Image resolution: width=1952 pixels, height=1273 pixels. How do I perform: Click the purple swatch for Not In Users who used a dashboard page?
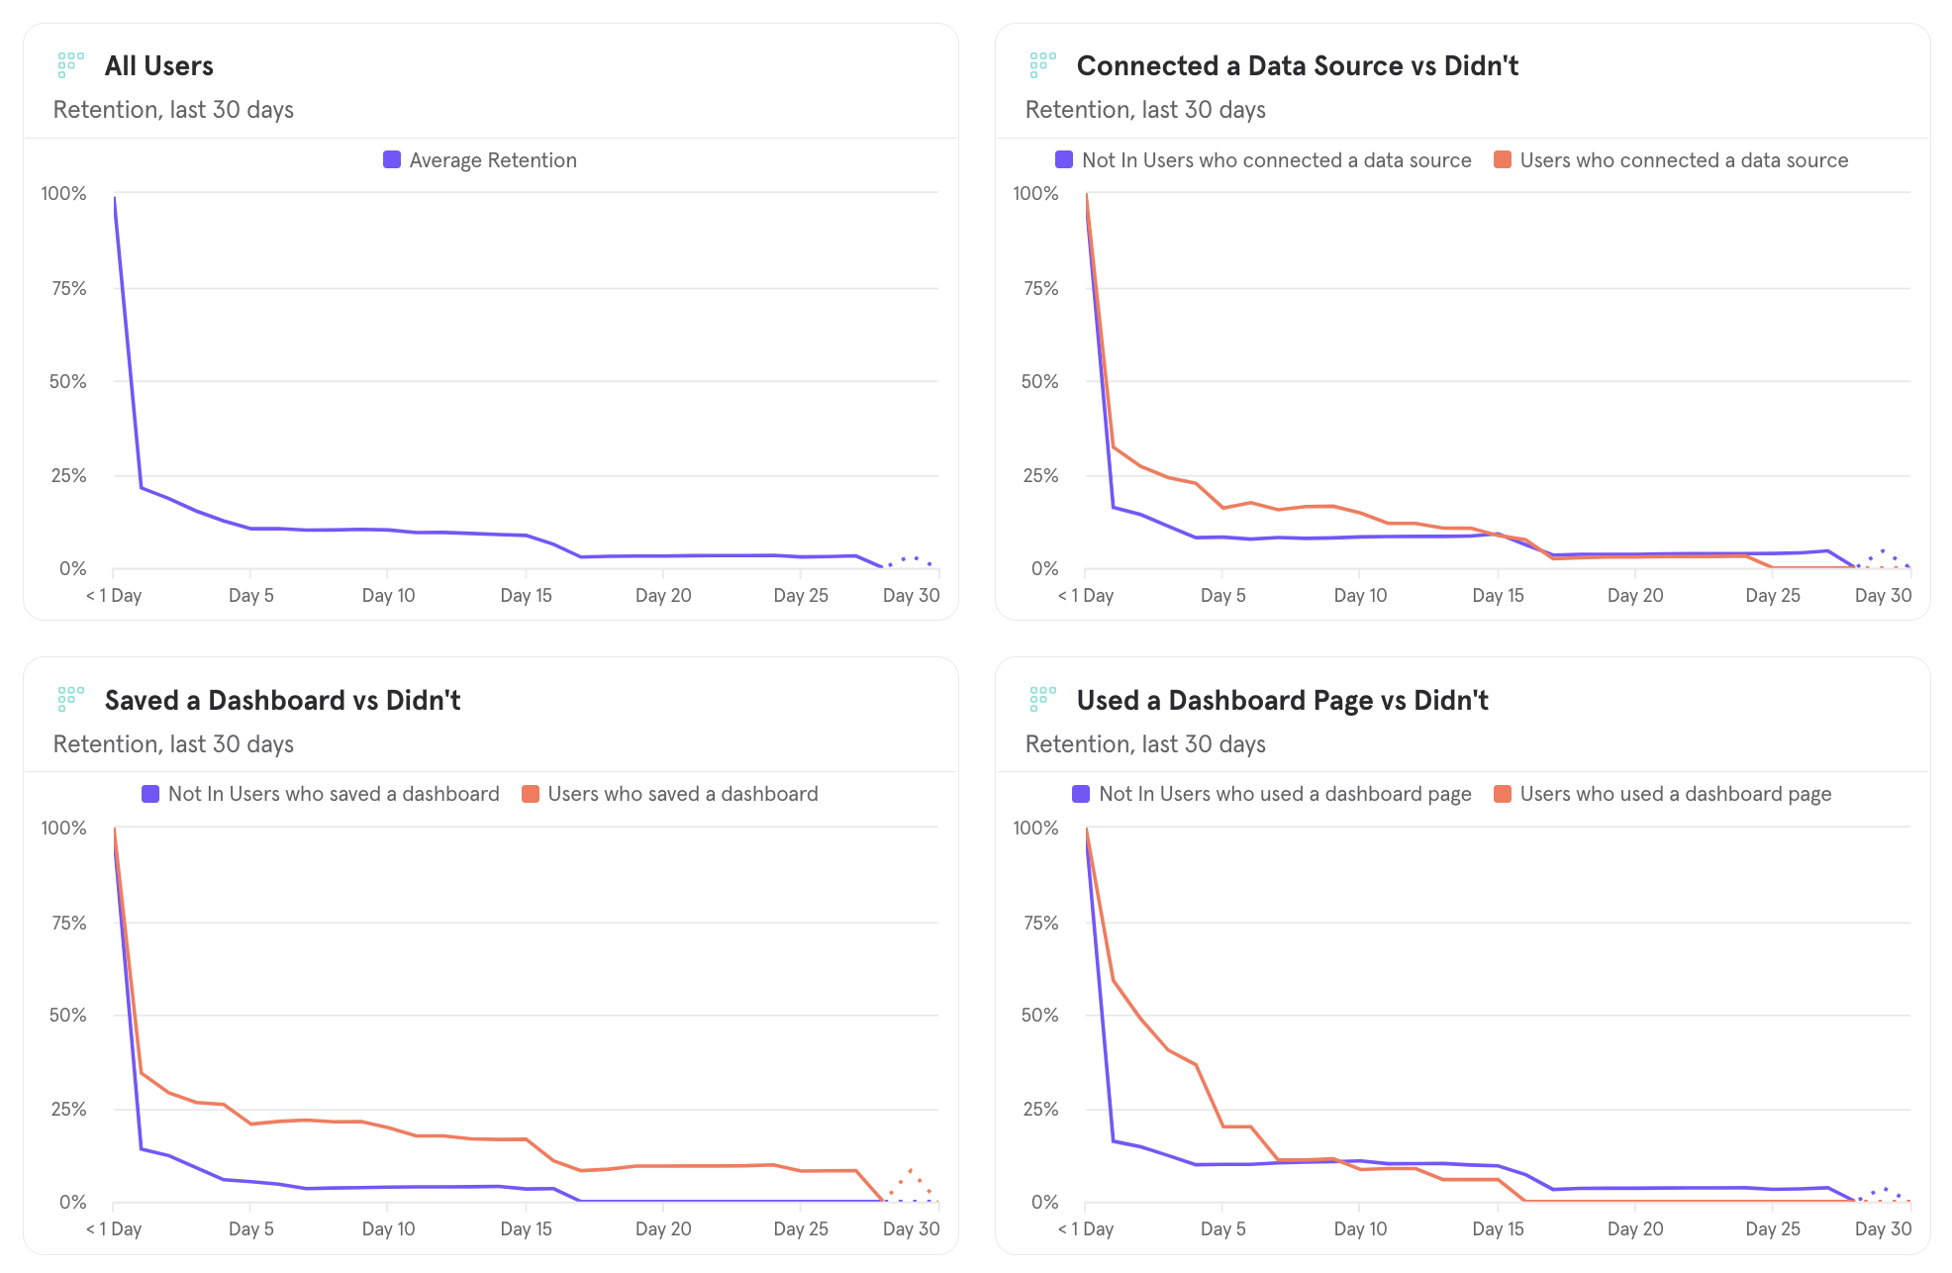[1081, 794]
